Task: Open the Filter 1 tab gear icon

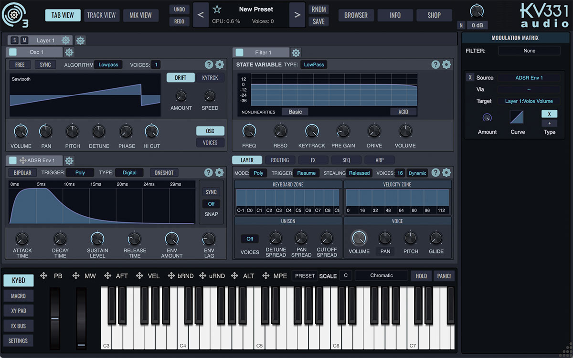Action: click(x=296, y=53)
